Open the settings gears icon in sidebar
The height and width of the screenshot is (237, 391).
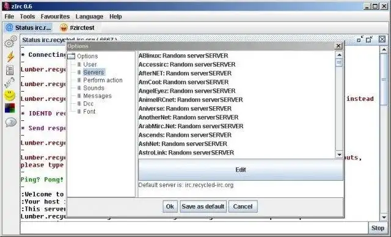click(x=10, y=42)
